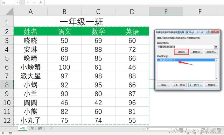
Task: Click the 语文 score 75 cell
Action: [x=64, y=120]
